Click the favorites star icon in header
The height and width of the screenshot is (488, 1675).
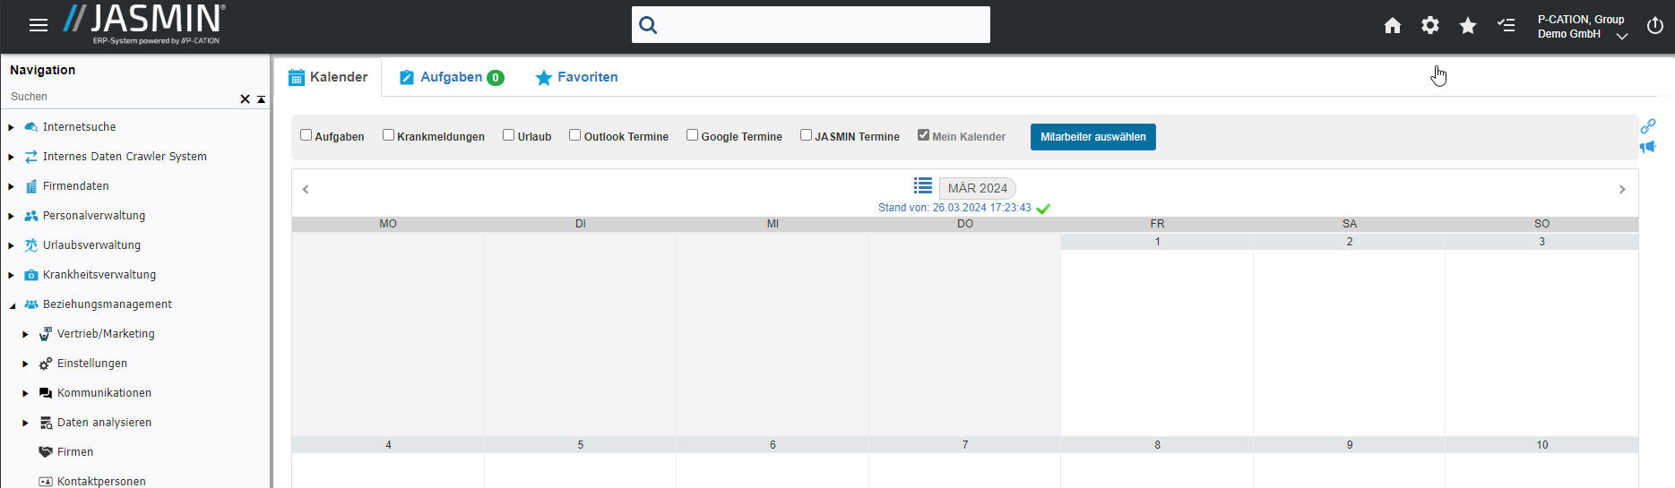tap(1468, 26)
